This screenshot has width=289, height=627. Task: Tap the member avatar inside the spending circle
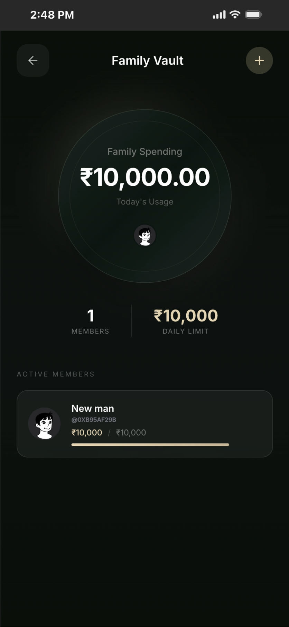[x=145, y=236]
